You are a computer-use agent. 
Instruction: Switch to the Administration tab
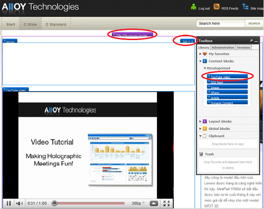click(x=223, y=47)
